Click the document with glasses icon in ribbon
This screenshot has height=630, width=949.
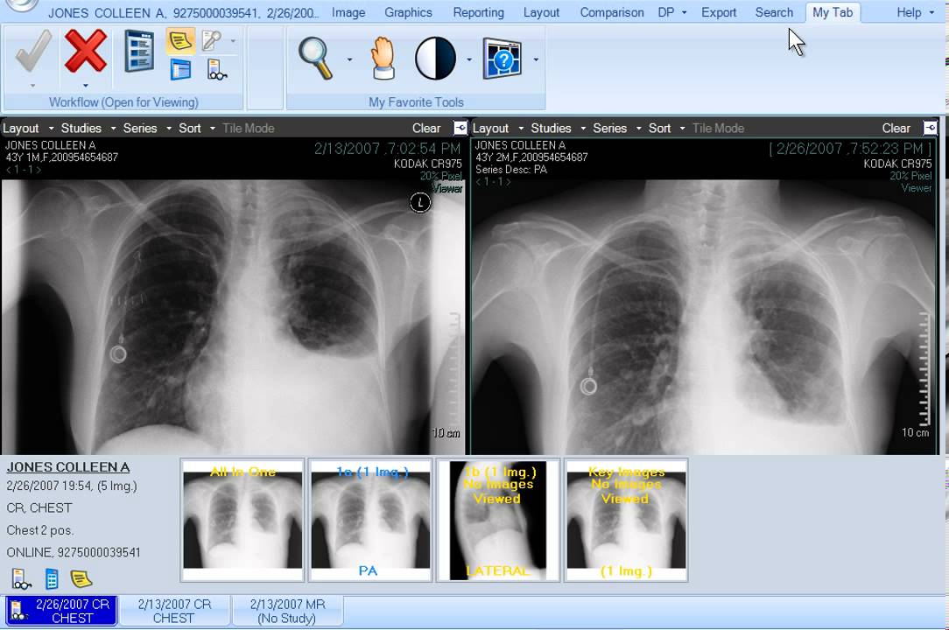pos(216,70)
